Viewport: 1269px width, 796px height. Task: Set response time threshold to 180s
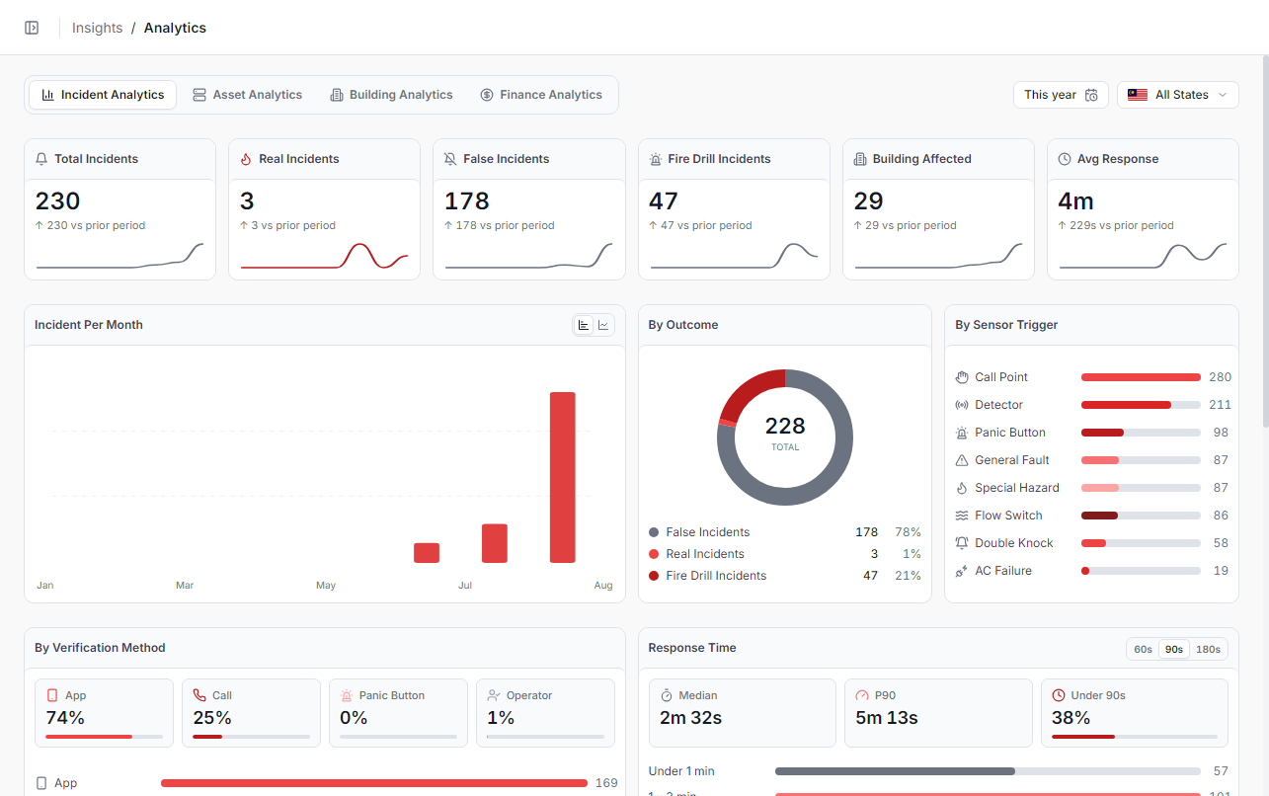pos(1208,649)
